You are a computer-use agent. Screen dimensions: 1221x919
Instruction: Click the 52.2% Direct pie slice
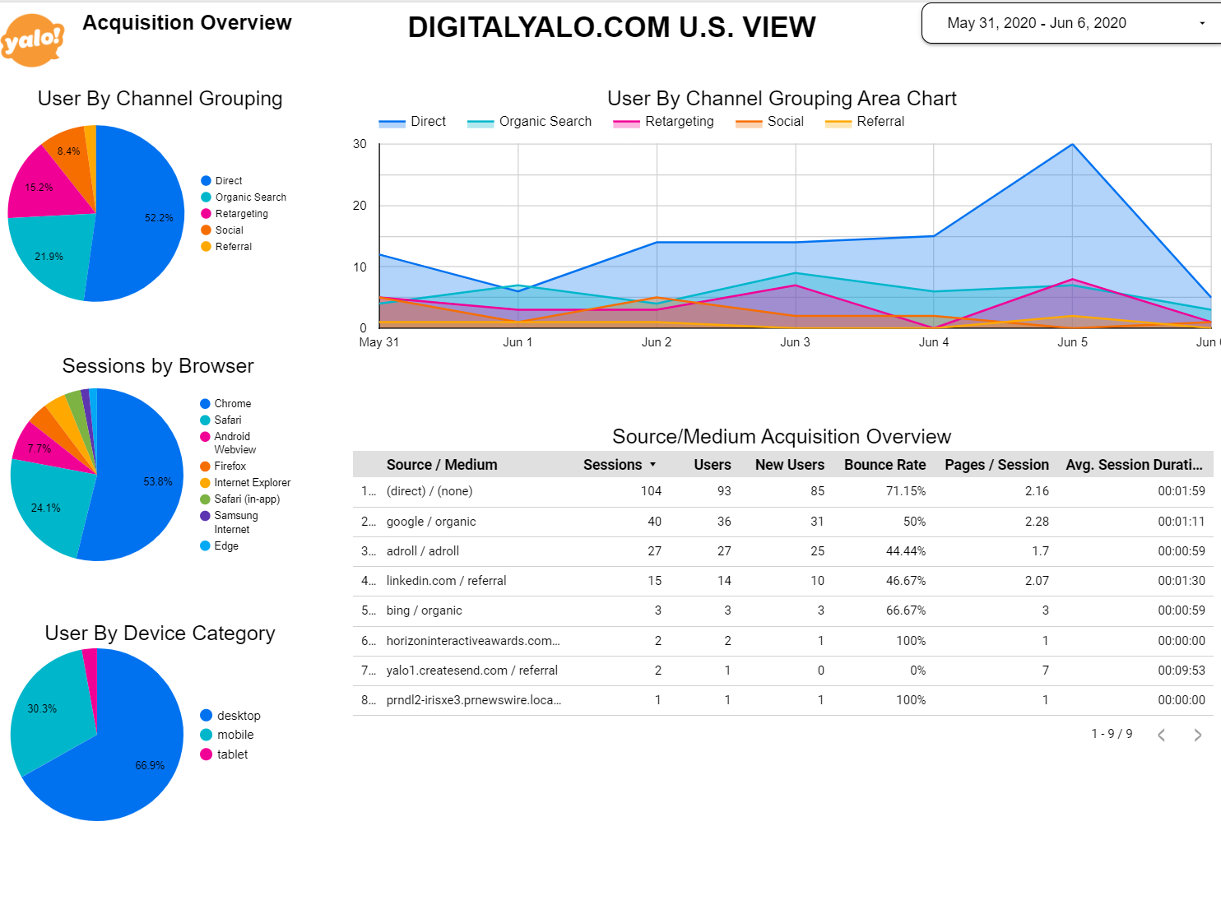coord(140,214)
